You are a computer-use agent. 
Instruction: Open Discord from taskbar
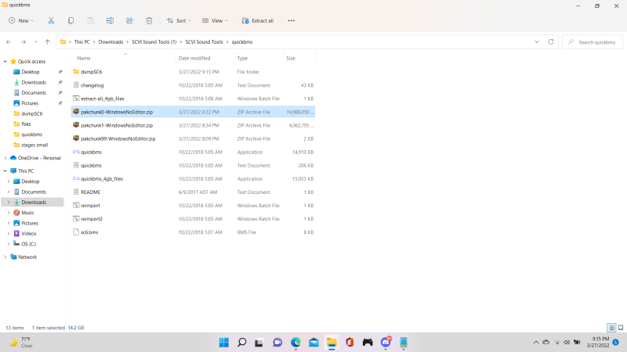pos(386,343)
